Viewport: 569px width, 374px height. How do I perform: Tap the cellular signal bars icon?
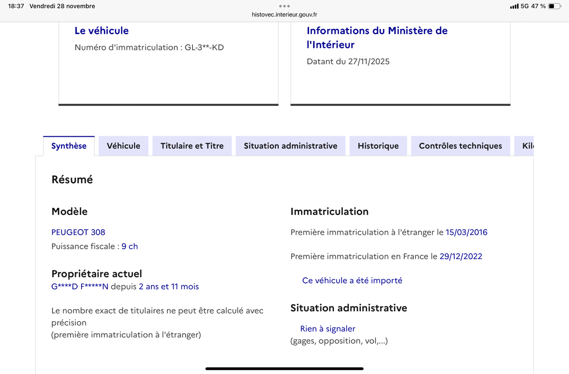514,6
